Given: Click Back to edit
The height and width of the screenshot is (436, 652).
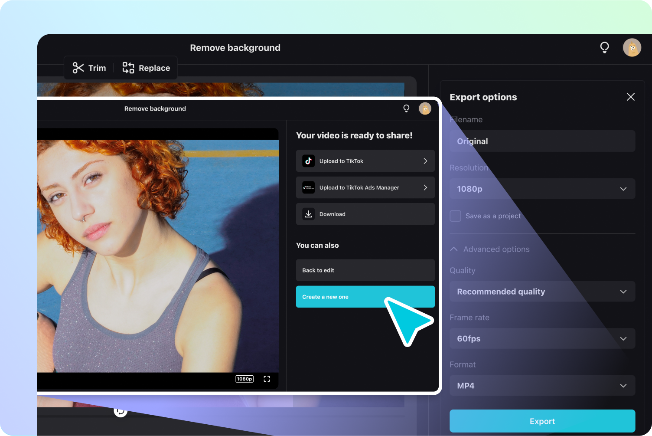Looking at the screenshot, I should point(365,270).
